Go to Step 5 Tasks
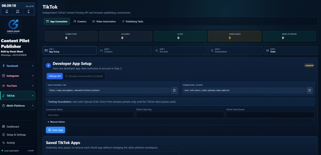Image resolution: width=321 pixels, height=155 pixels. click(x=291, y=50)
